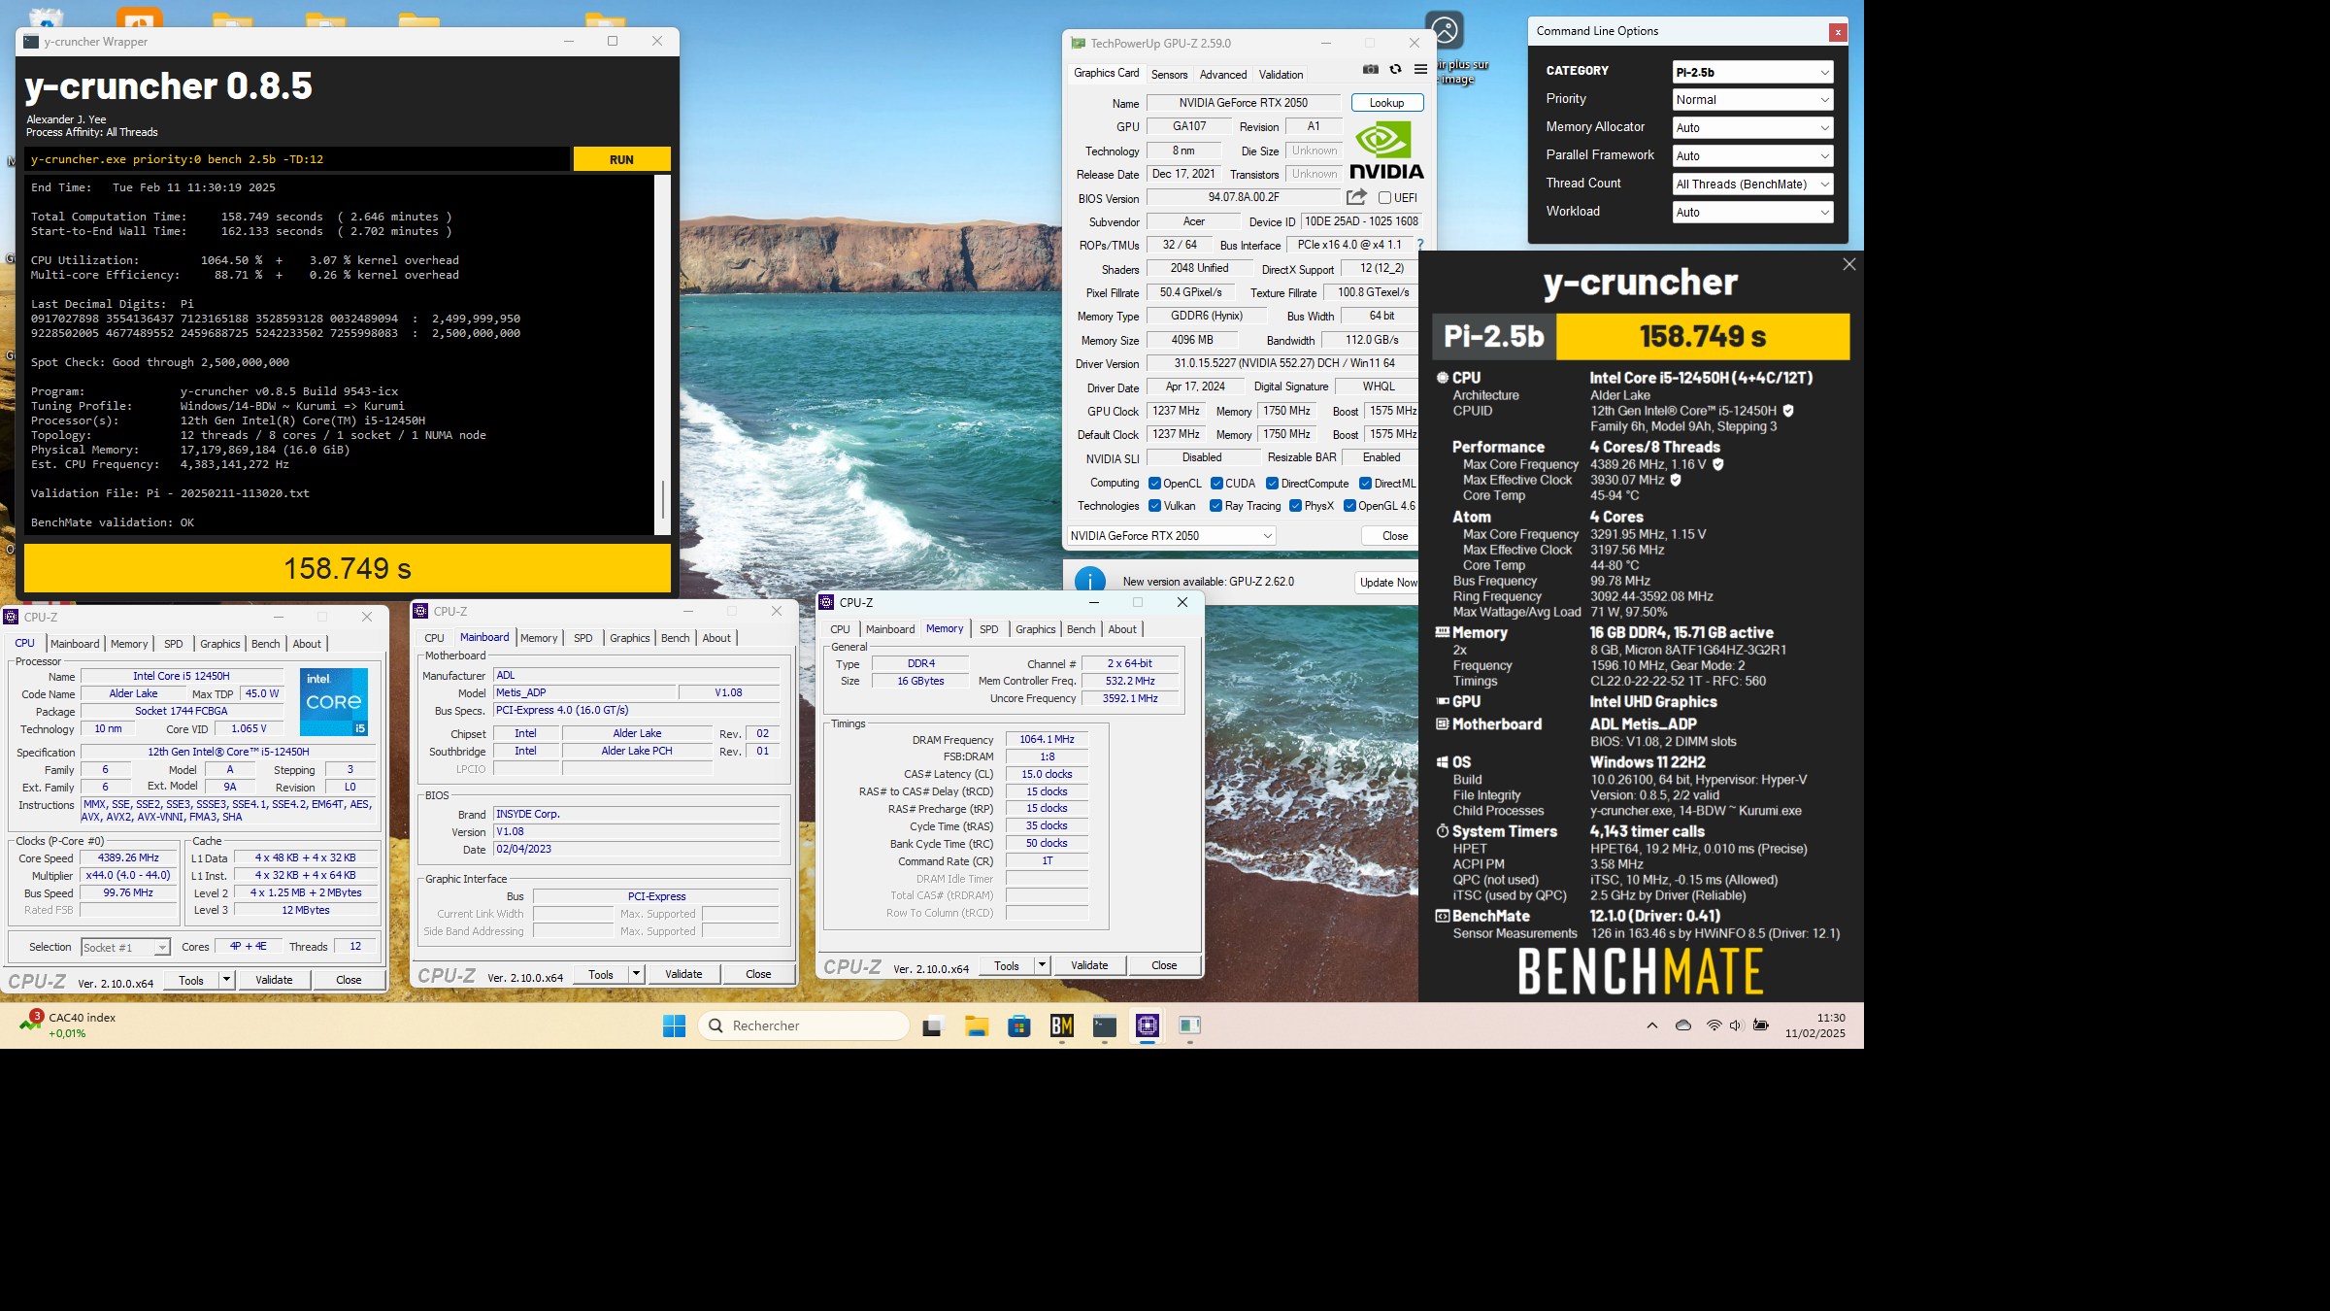
Task: Open File Explorer from taskbar
Action: click(x=976, y=1025)
